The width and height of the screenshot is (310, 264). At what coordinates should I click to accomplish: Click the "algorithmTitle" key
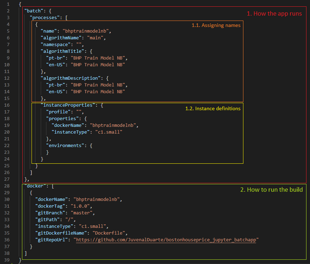[x=62, y=51]
